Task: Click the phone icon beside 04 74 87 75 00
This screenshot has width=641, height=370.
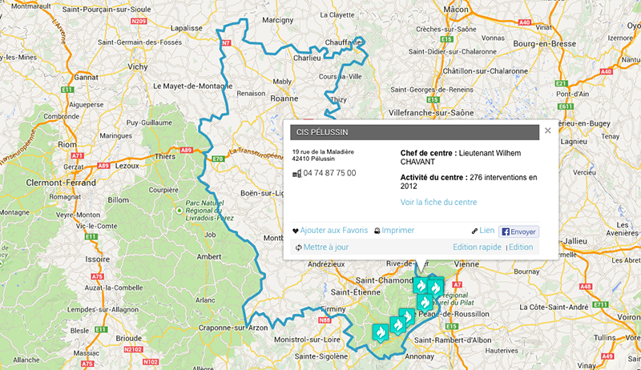Action: tap(296, 174)
